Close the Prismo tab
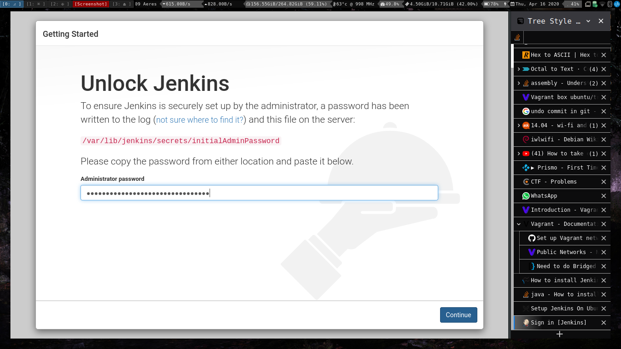 tap(604, 168)
